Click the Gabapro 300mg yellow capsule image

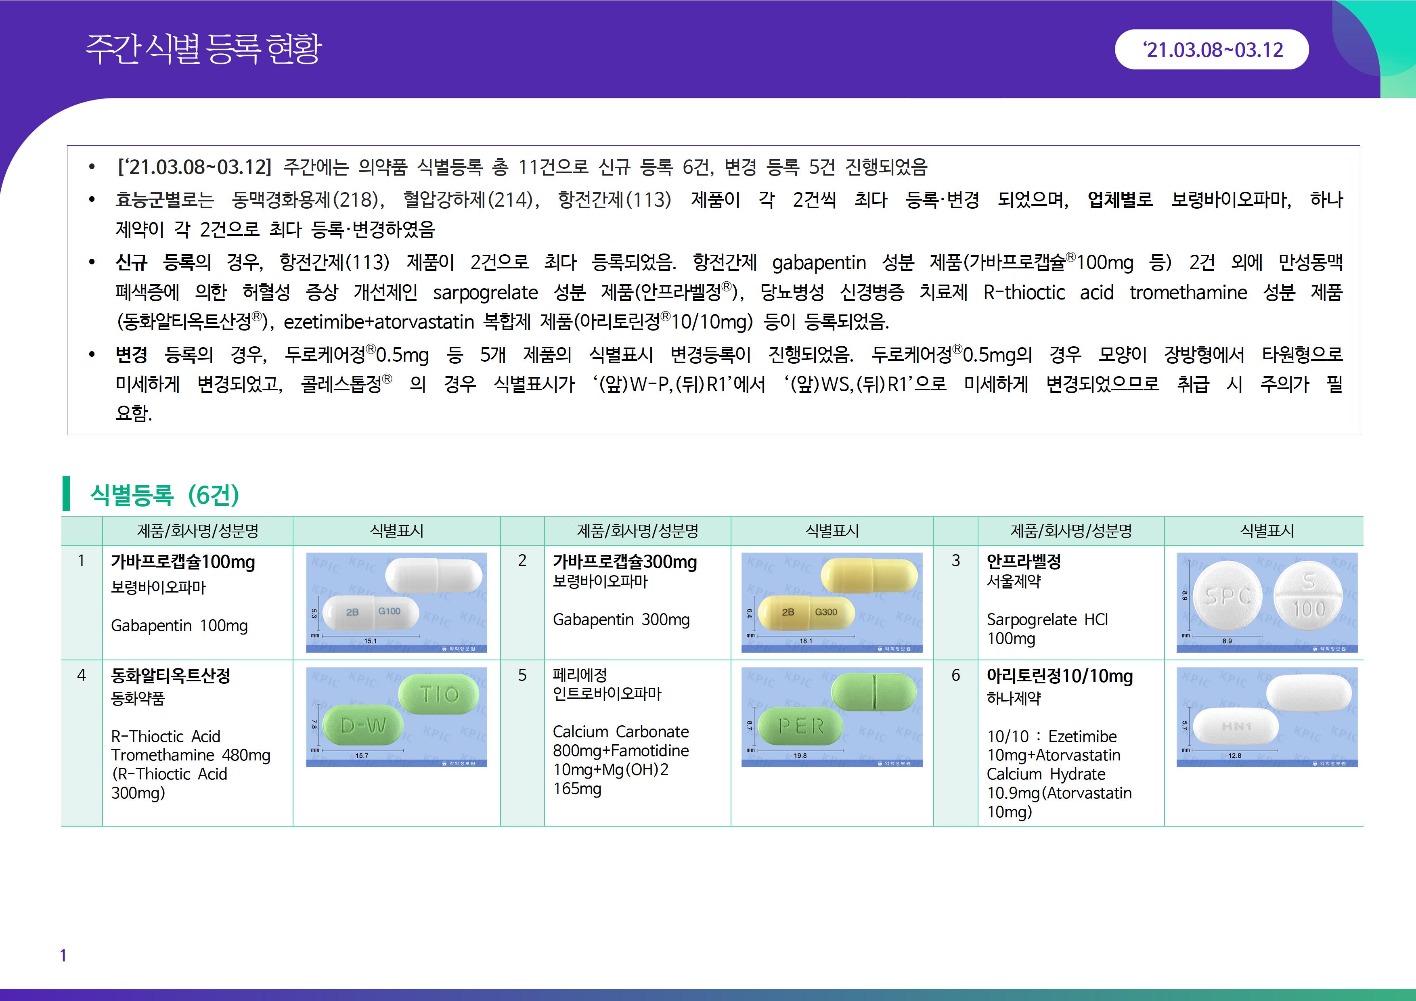[832, 603]
